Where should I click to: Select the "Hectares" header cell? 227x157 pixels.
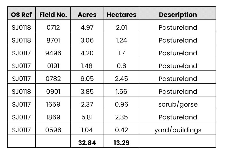[x=121, y=15]
